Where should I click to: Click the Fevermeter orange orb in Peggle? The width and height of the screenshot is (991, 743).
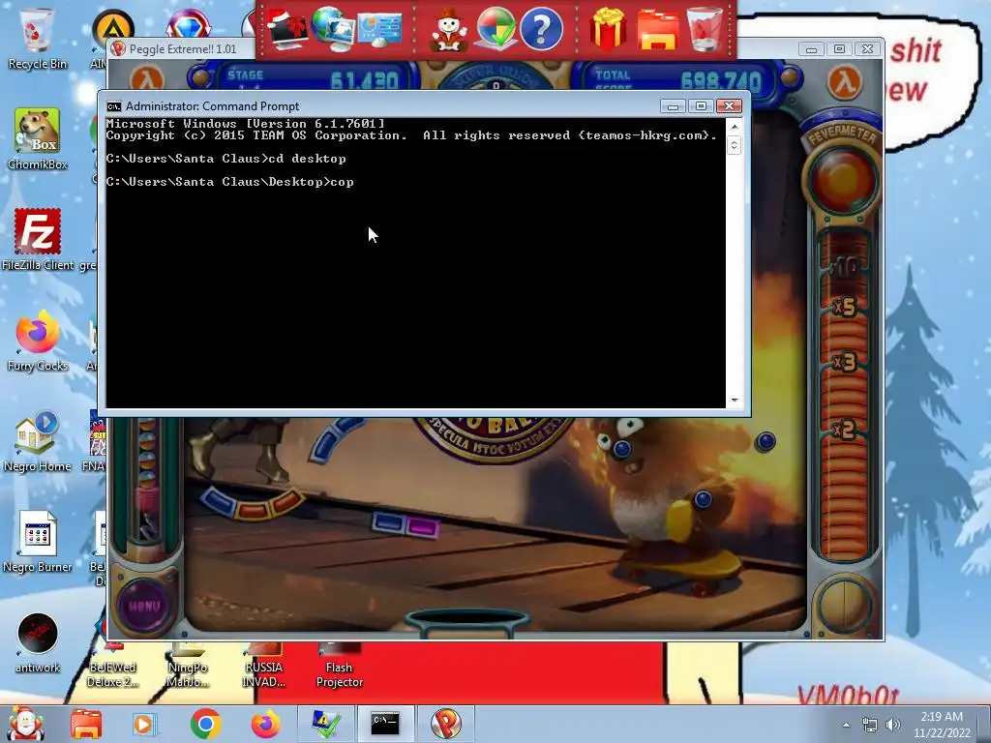pyautogui.click(x=841, y=179)
